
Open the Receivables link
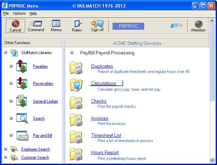[43, 84]
